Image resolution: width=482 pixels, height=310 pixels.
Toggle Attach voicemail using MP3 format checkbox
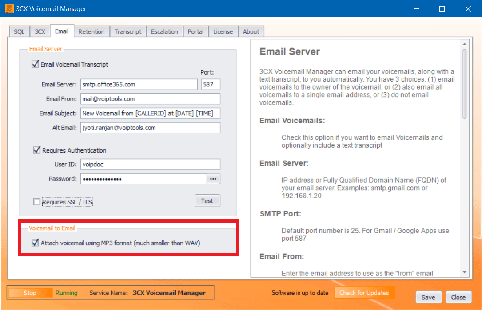(x=35, y=243)
